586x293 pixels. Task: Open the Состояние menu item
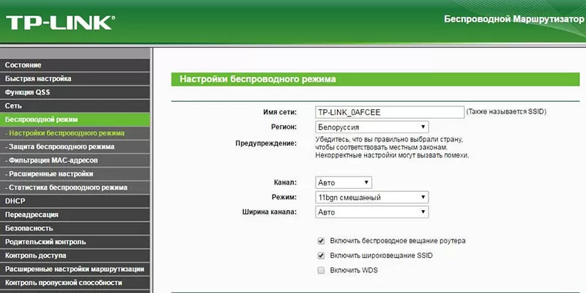coord(75,65)
